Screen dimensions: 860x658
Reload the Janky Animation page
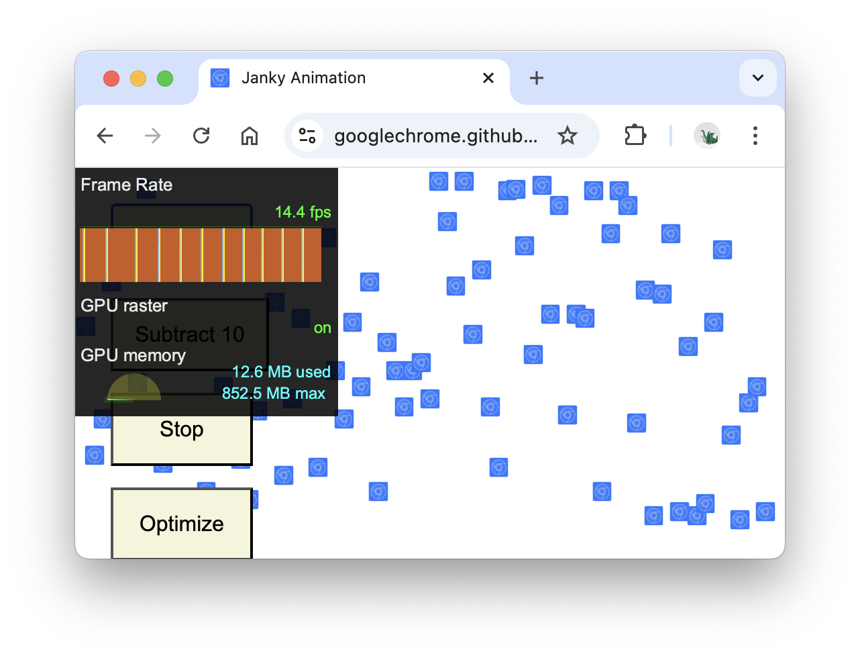pos(201,136)
